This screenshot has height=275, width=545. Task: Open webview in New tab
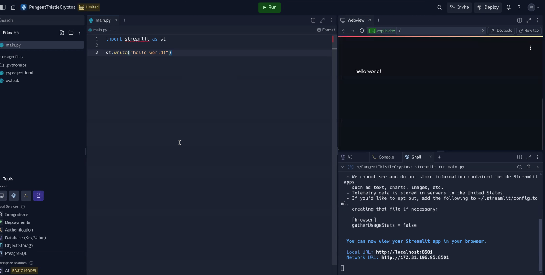[x=529, y=31]
